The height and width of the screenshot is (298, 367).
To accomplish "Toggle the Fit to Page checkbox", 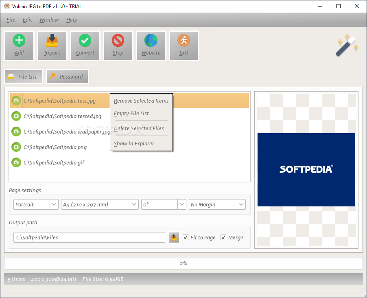I will tap(186, 237).
